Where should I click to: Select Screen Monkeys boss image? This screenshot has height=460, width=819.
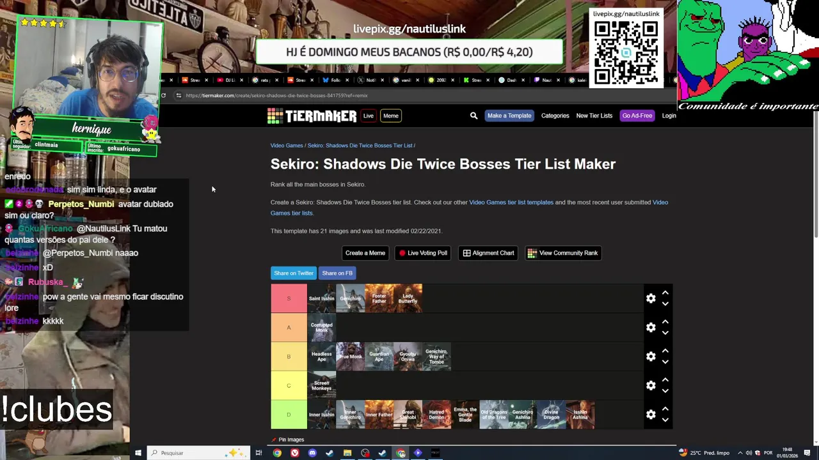tap(321, 386)
